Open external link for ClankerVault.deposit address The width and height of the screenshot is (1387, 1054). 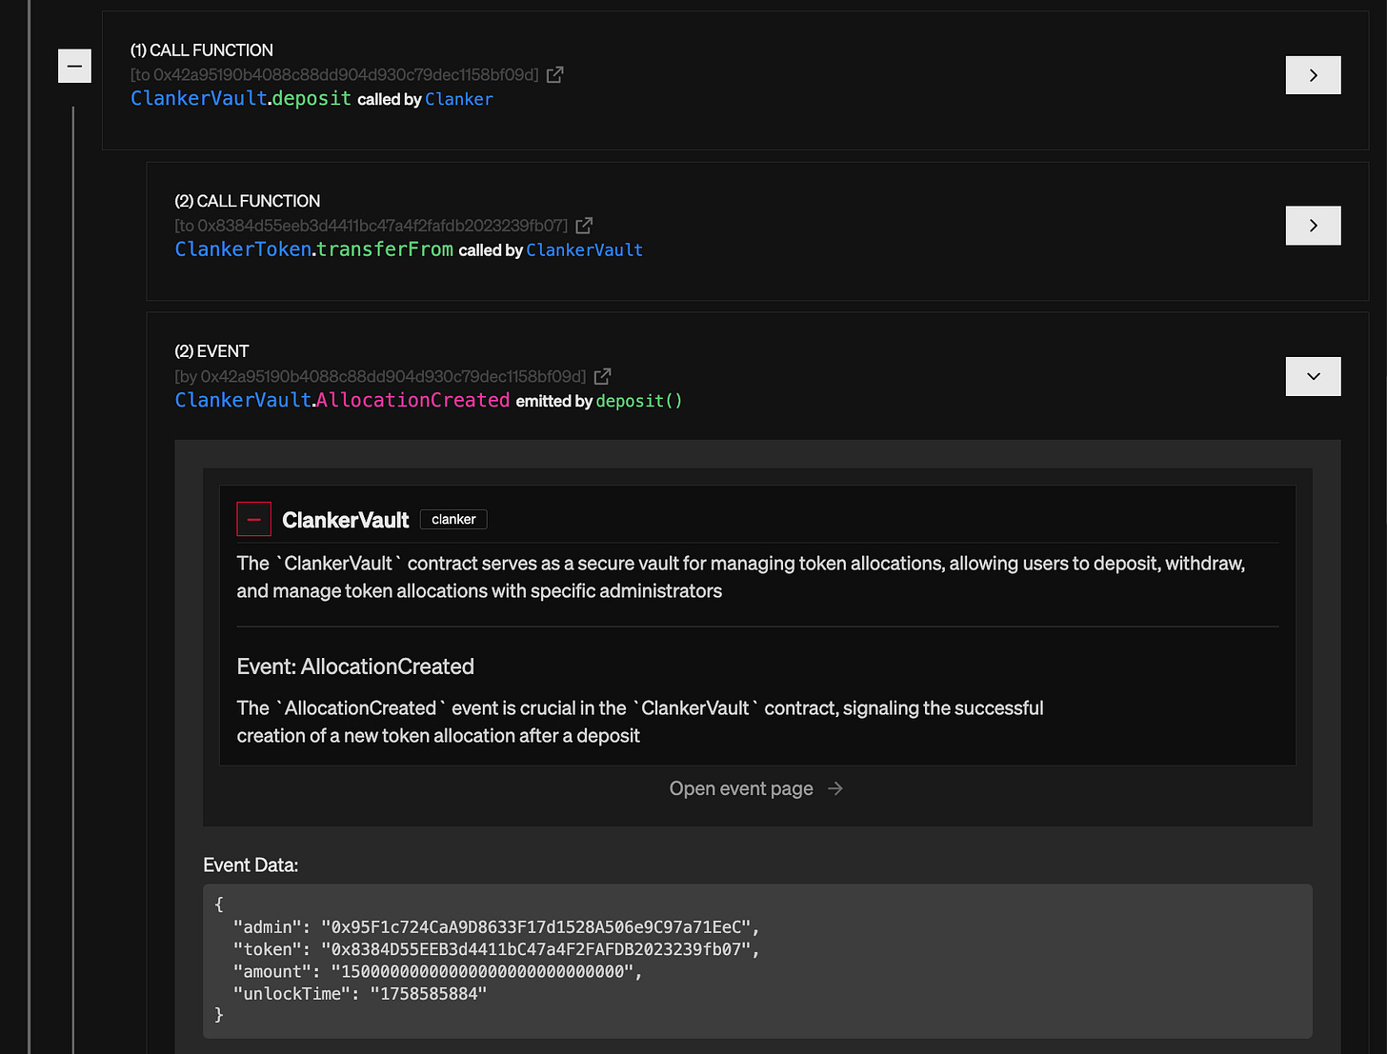tap(555, 74)
